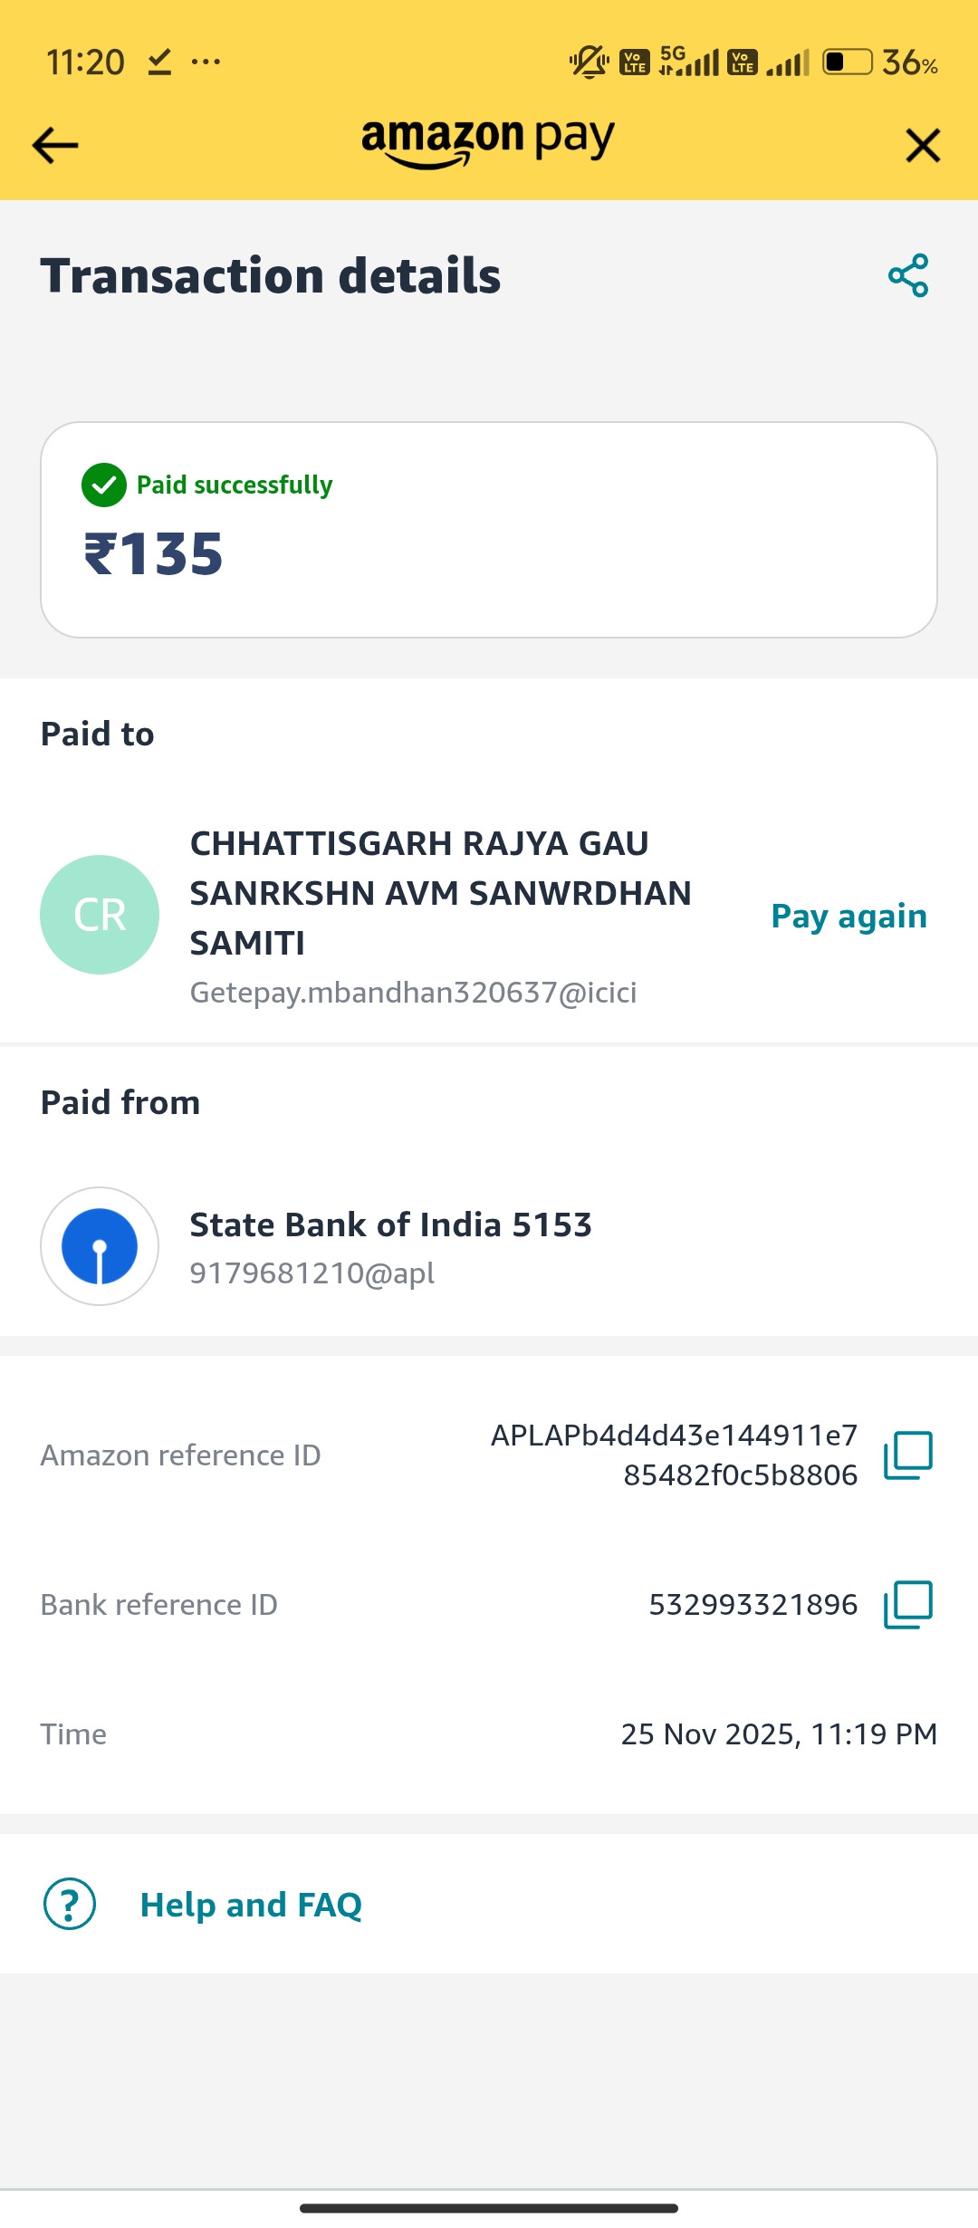Viewport: 978px width, 2228px height.
Task: Select the payee UPI ID Getepay.mbandhan320637@icici
Action: point(413,993)
